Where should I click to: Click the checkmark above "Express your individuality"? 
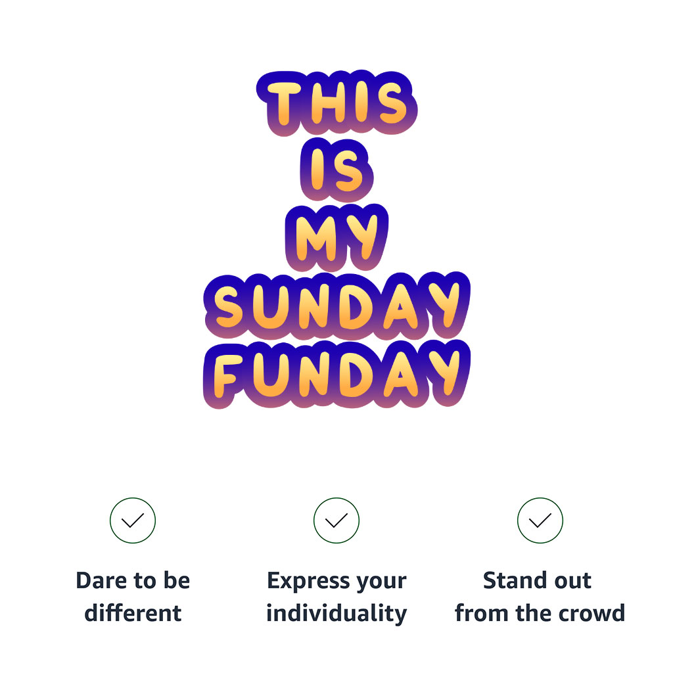(x=336, y=521)
